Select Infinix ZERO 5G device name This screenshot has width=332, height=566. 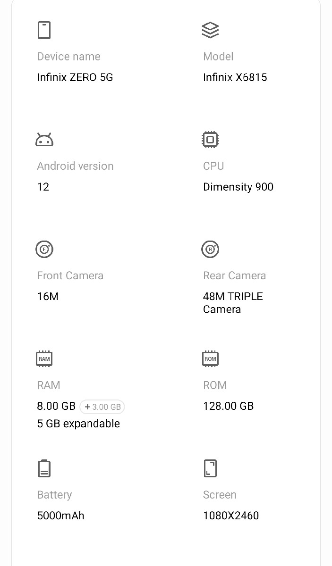coord(75,77)
